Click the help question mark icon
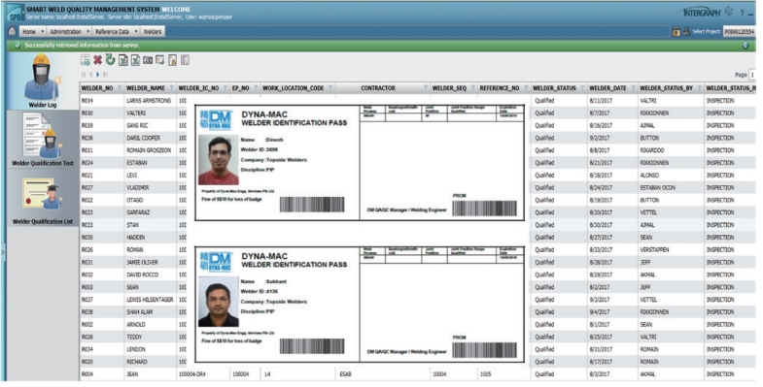763x387 pixels. 742,14
